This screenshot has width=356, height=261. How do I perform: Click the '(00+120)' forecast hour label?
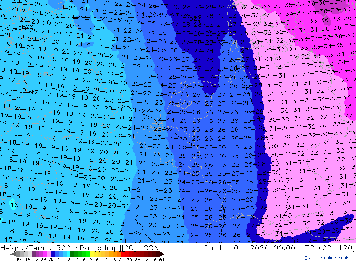click(337, 247)
